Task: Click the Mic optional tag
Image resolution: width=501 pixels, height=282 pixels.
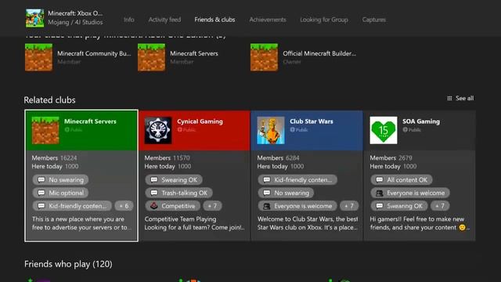Action: [x=60, y=193]
